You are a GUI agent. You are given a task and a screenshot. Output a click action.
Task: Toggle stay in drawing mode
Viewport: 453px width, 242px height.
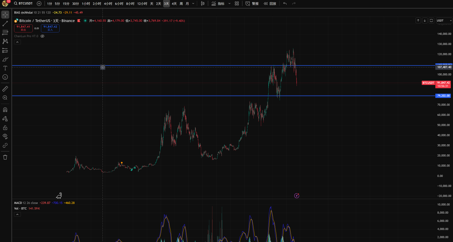5,119
